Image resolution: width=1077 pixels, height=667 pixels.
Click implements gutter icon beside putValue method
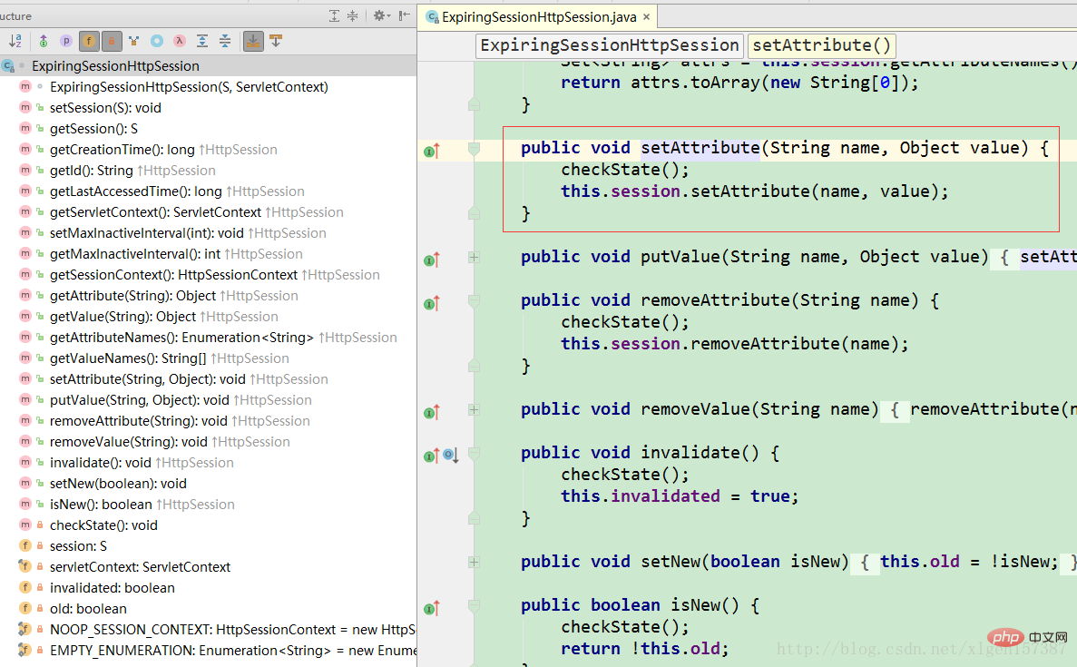(x=431, y=260)
